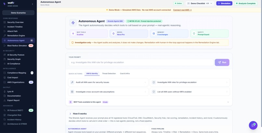This screenshot has height=133, width=262.
Task: Open the chat support bubble icon
Action: [x=253, y=125]
